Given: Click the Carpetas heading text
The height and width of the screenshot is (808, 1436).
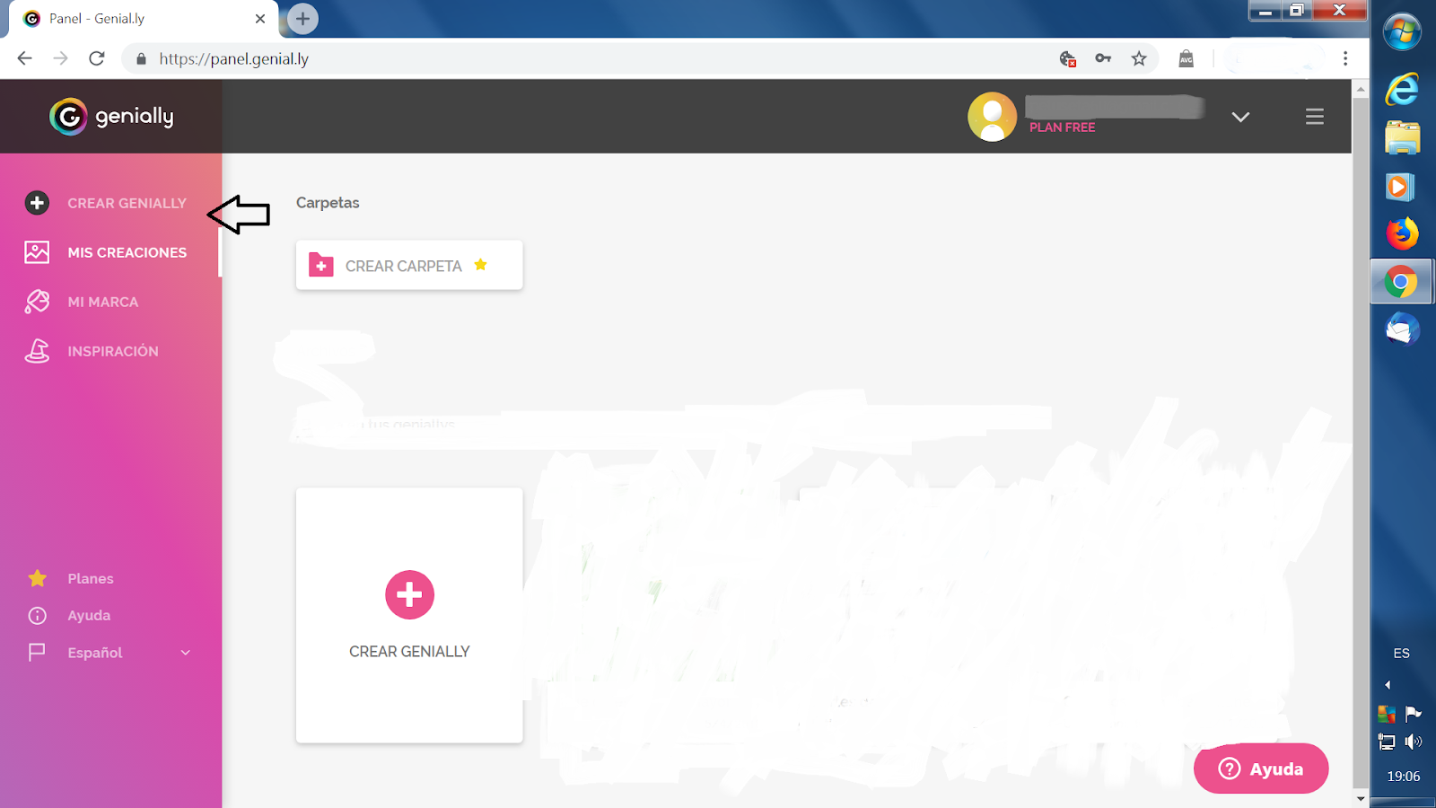Looking at the screenshot, I should coord(328,203).
